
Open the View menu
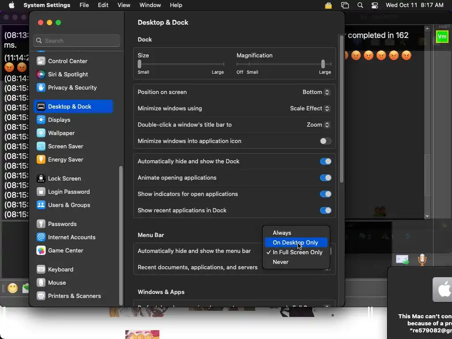[124, 5]
